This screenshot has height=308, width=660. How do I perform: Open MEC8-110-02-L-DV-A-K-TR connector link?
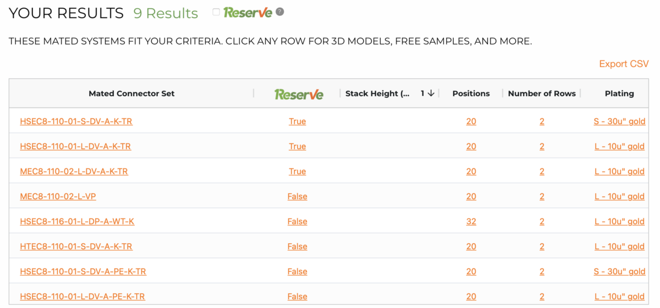coord(74,171)
